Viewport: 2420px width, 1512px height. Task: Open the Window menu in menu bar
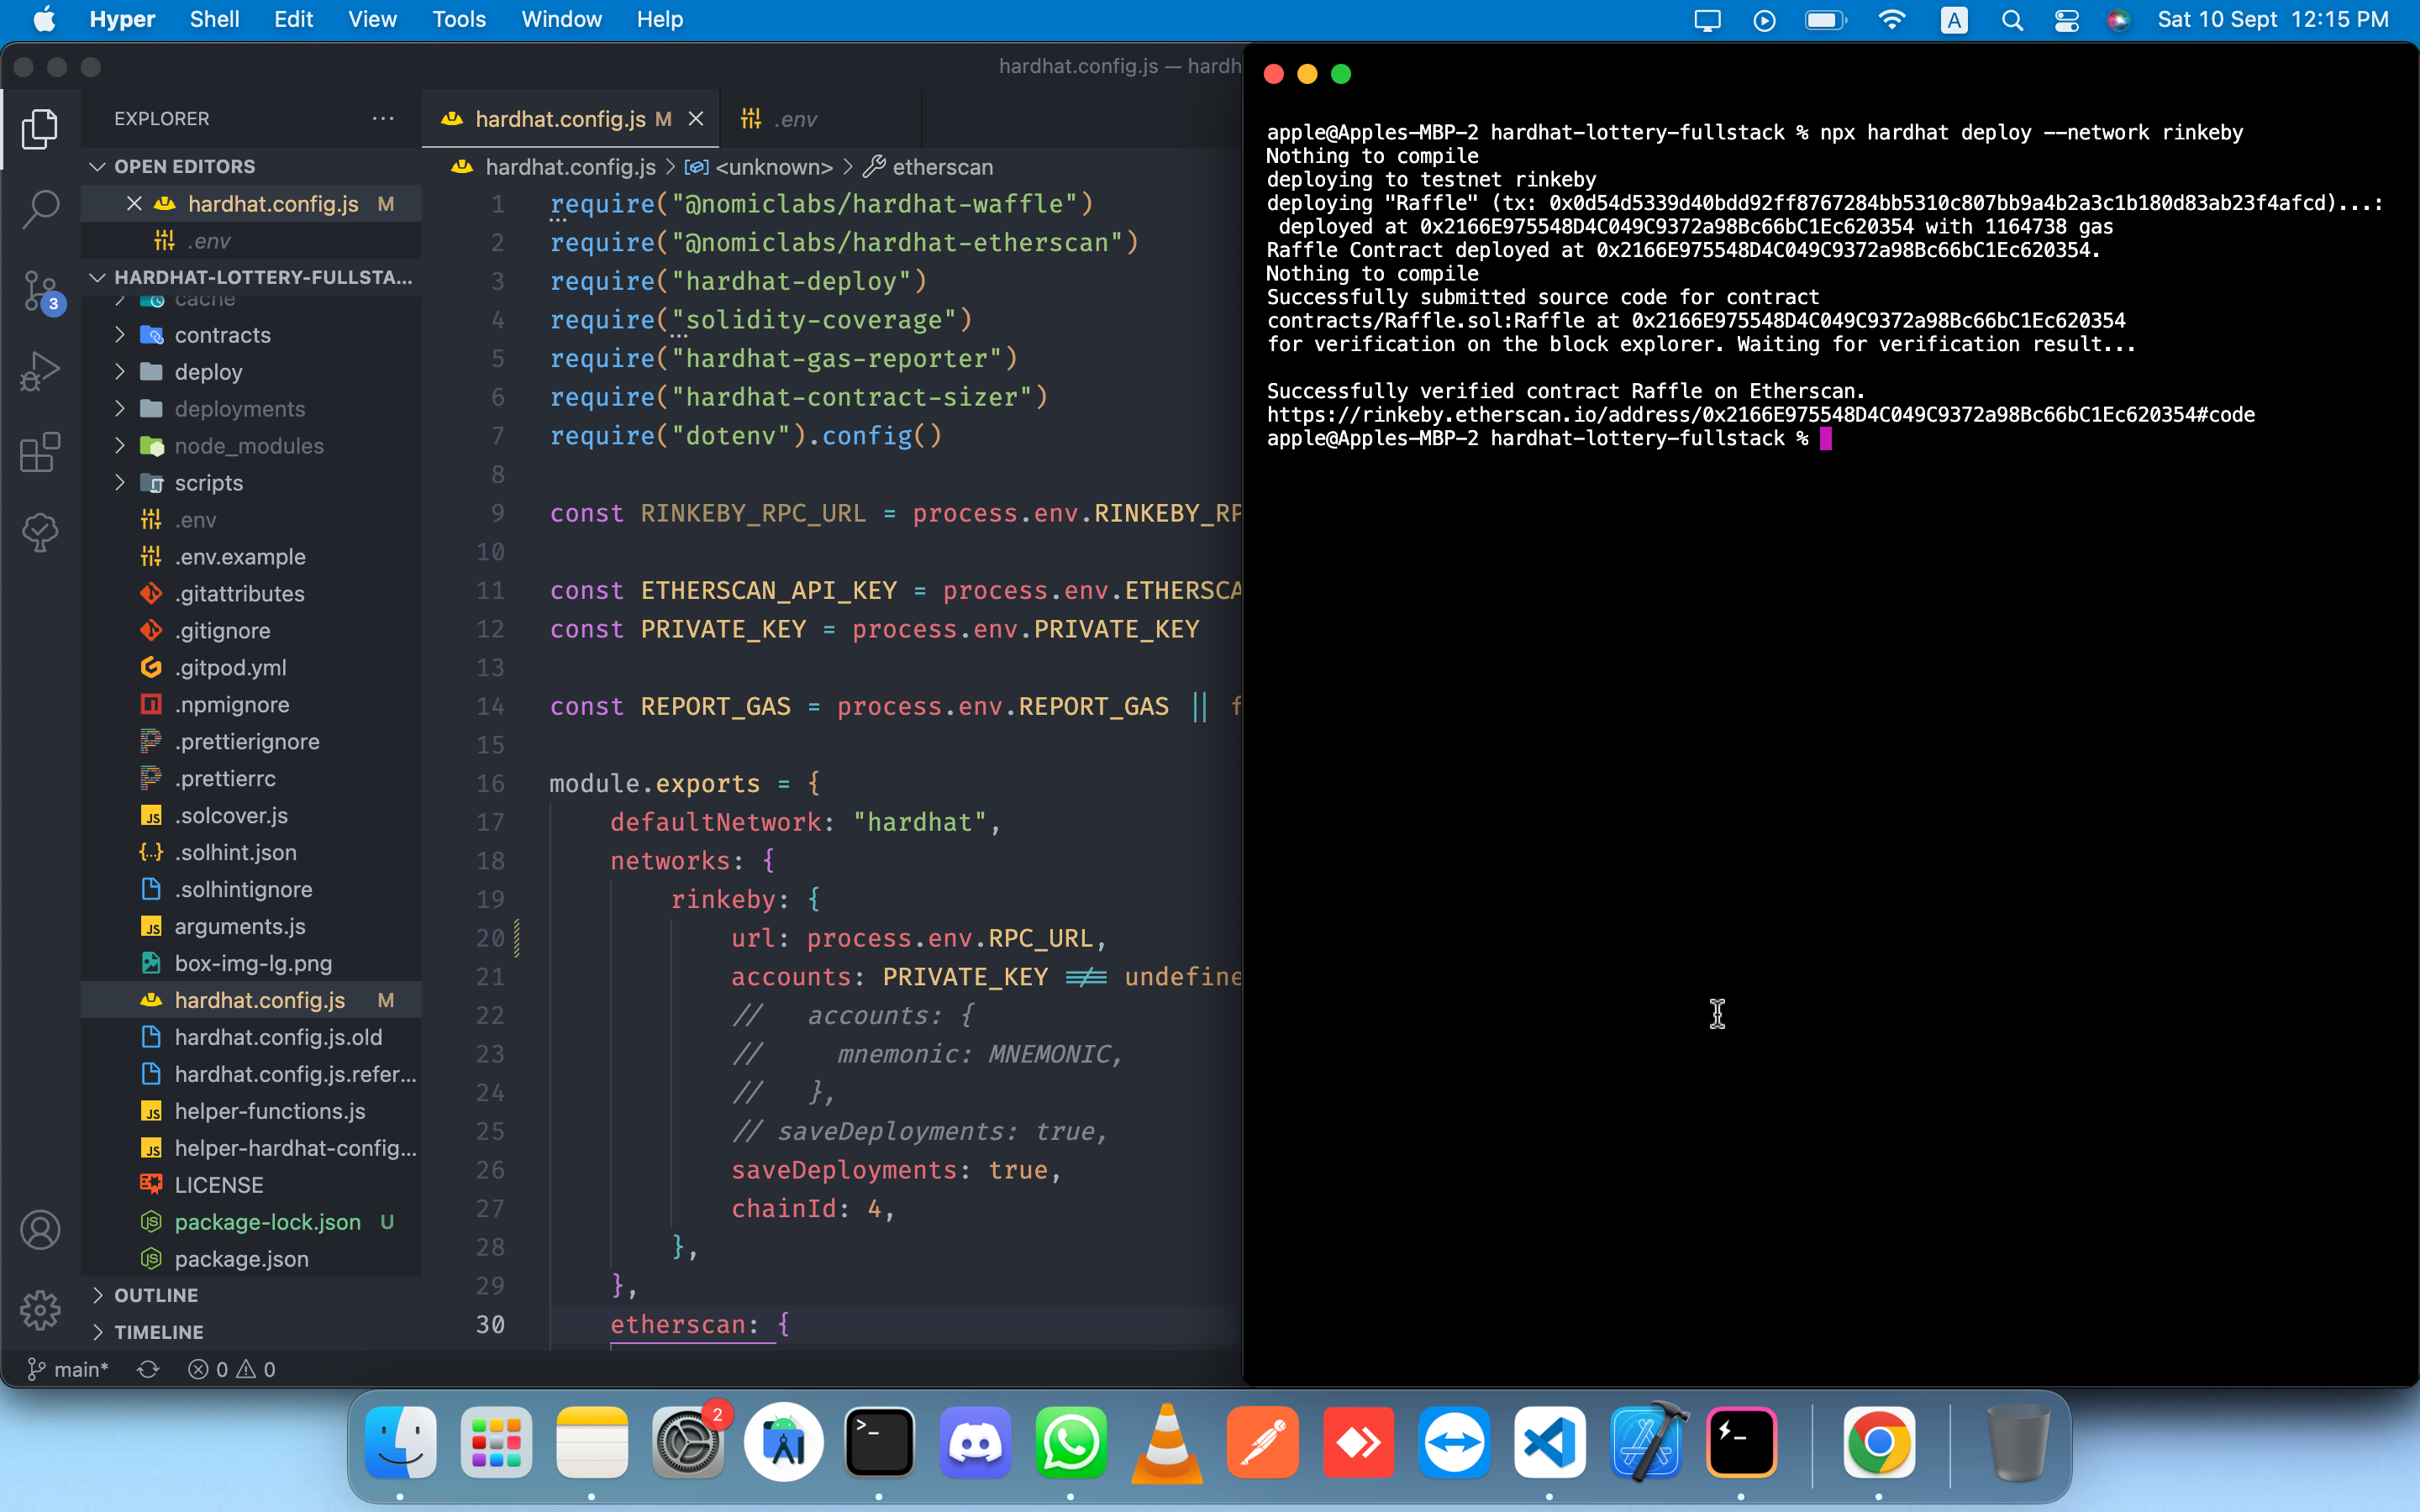[561, 19]
